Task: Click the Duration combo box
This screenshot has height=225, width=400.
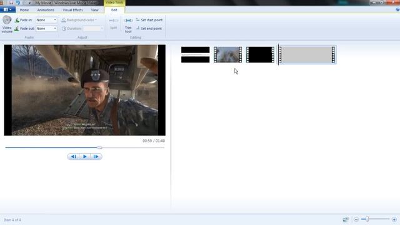Action: (93, 29)
